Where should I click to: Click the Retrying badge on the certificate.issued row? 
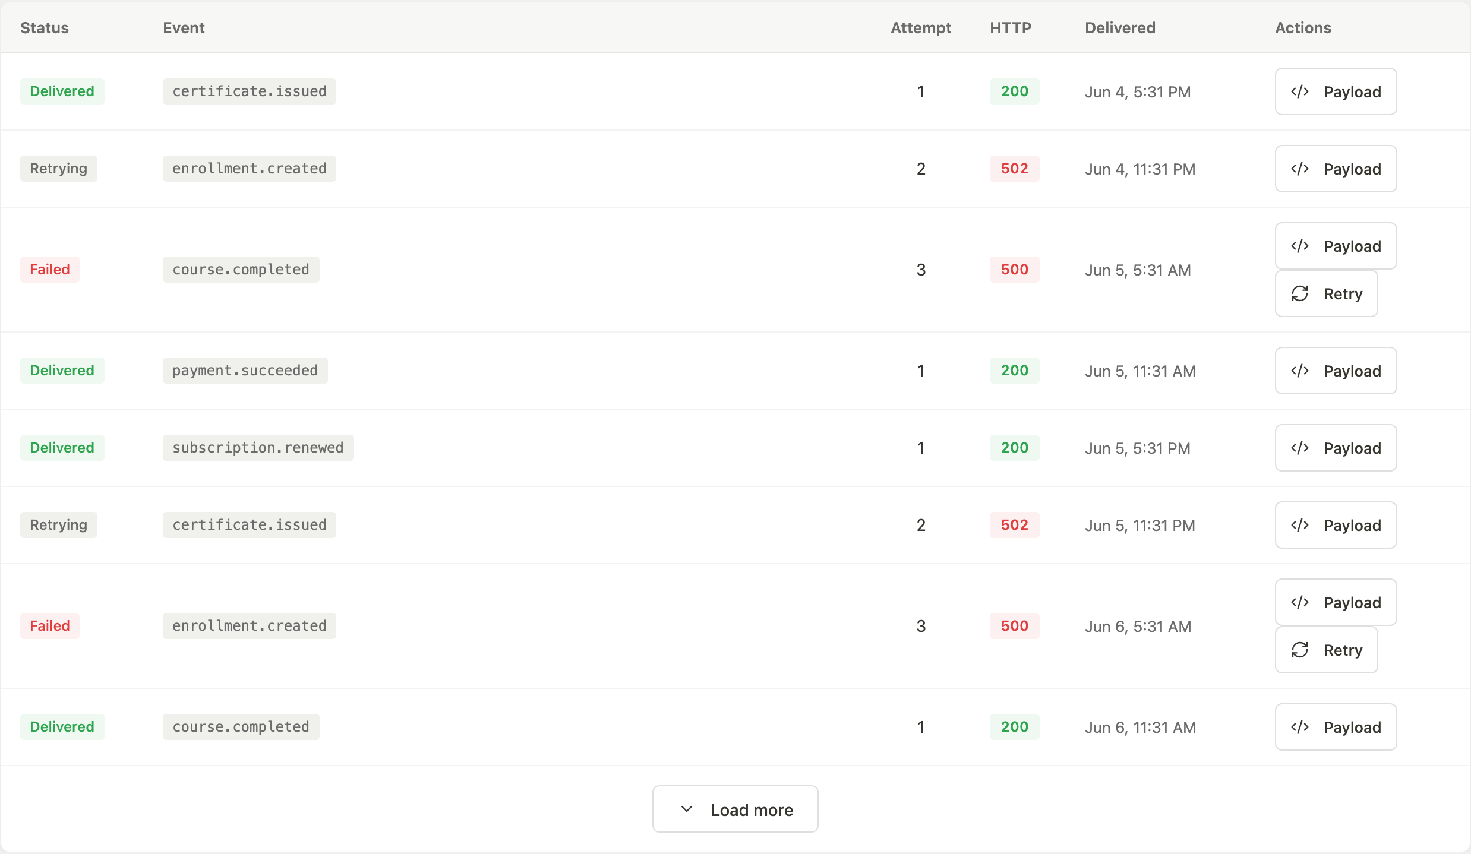(59, 525)
